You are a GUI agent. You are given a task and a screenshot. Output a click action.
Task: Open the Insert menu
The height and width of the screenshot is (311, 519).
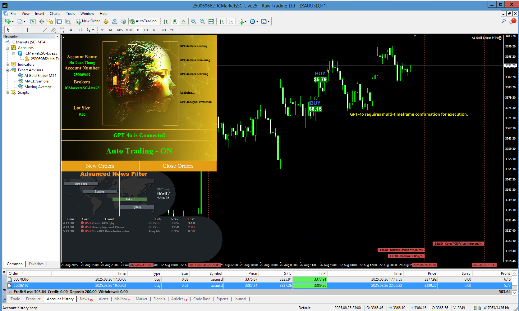point(39,14)
